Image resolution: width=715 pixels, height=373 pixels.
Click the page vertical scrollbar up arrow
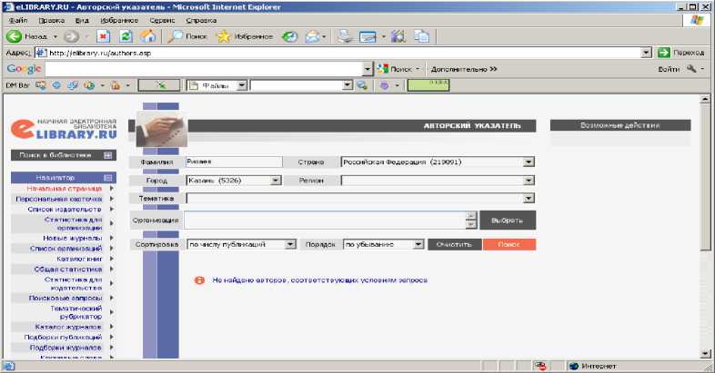click(705, 99)
